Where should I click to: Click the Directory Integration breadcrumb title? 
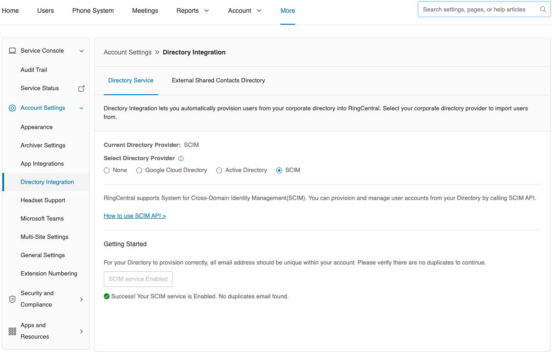194,52
